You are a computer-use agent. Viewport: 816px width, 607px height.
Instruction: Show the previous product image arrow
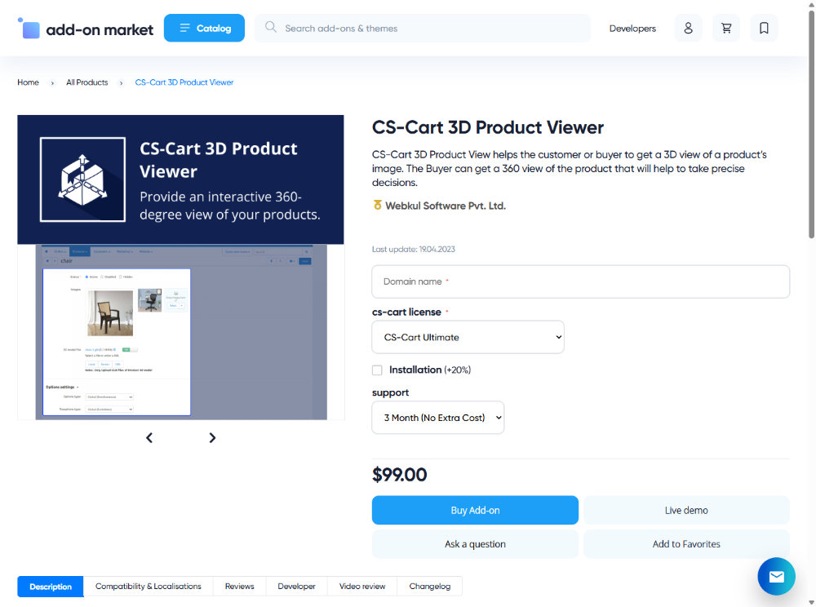[x=149, y=438]
